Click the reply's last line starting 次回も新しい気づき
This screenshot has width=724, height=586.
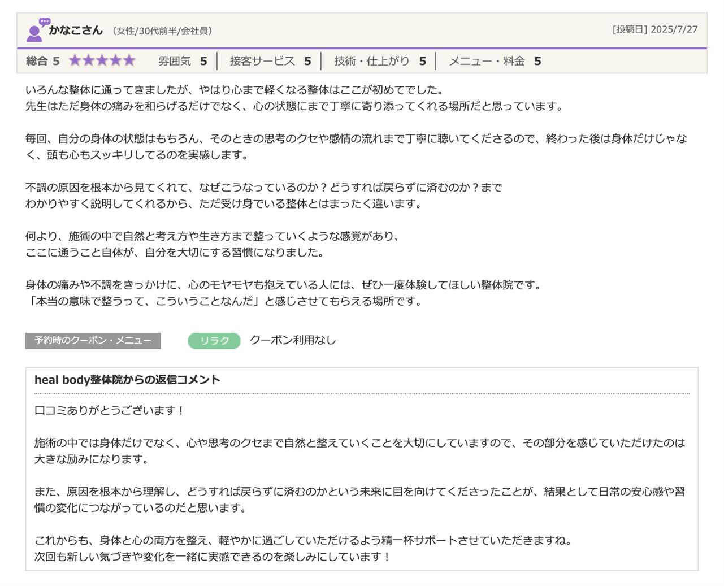(213, 557)
